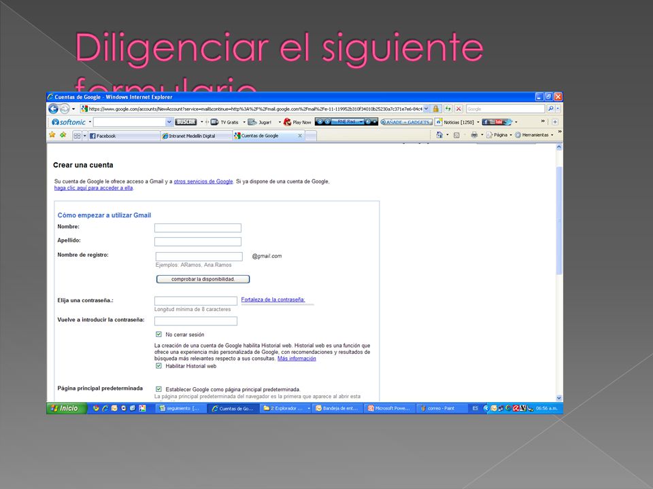Screen dimensions: 653x489
Task: Click the ES language indicator in taskbar
Action: pos(475,408)
